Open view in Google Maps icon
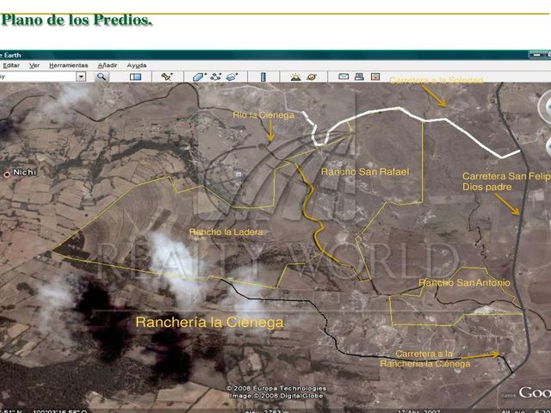551x413 pixels. [x=375, y=77]
